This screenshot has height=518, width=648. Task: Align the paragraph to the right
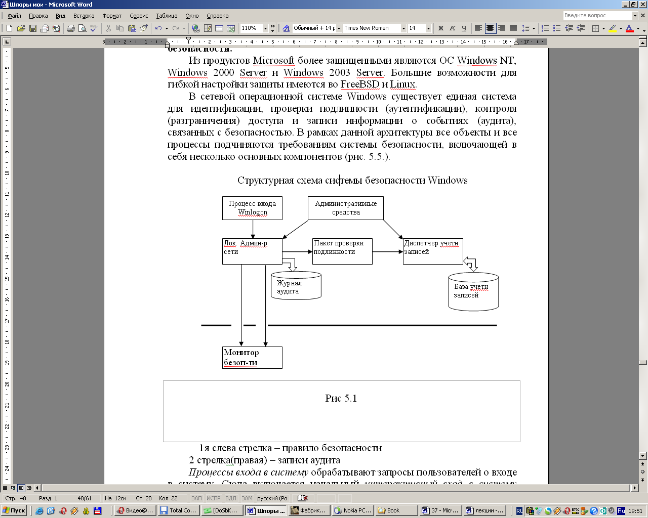pyautogui.click(x=502, y=28)
